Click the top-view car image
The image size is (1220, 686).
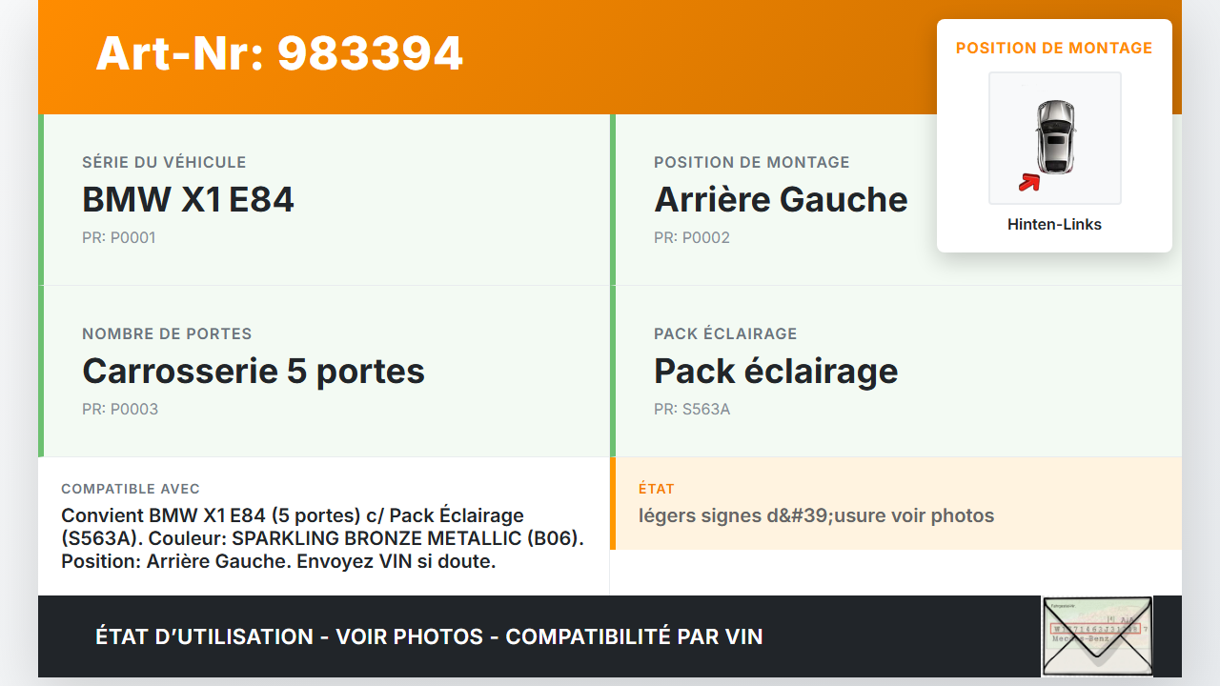click(x=1055, y=137)
